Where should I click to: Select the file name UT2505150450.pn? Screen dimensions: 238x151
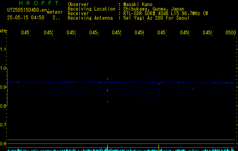click(x=27, y=10)
